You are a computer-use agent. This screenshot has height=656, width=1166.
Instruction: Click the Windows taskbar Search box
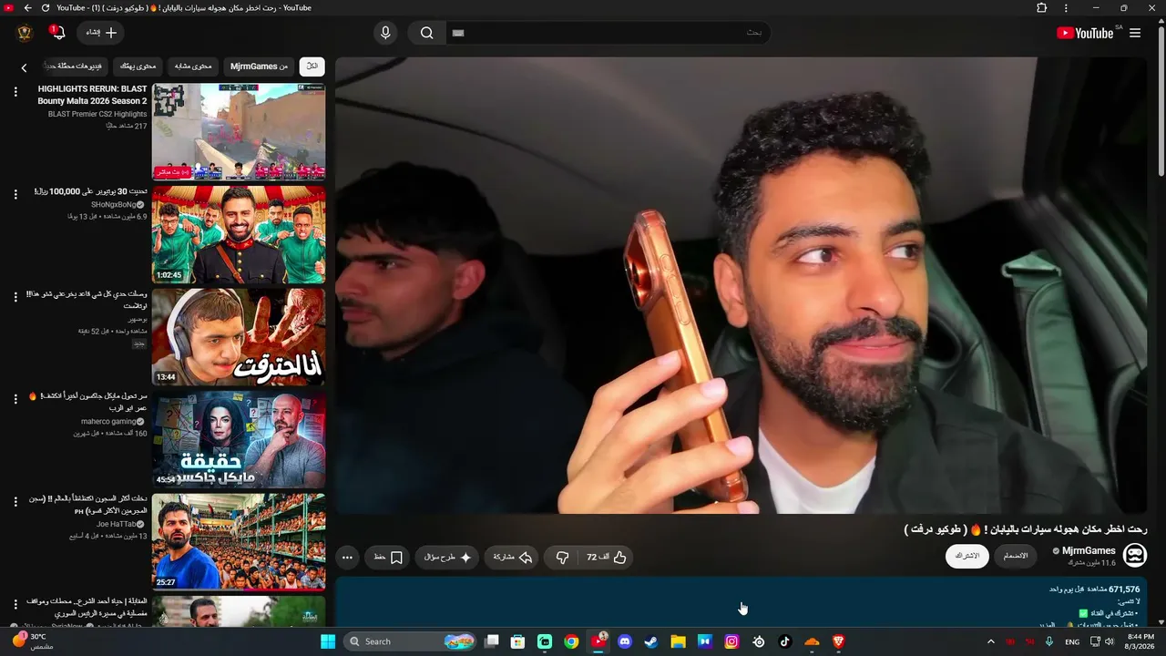tap(412, 641)
